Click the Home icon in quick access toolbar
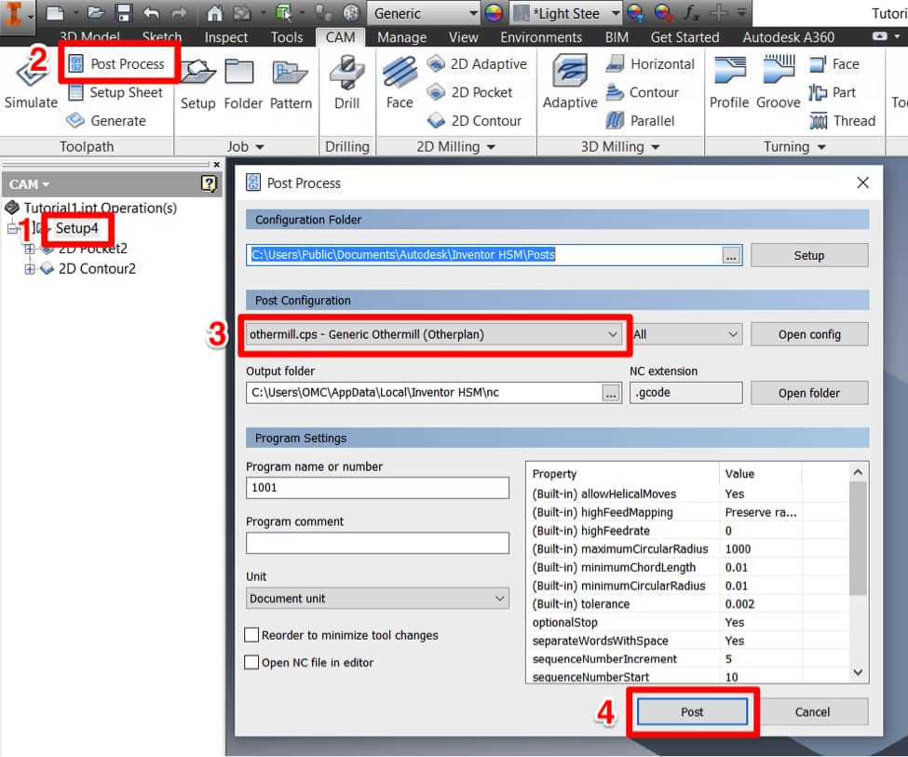This screenshot has width=908, height=757. click(x=215, y=13)
